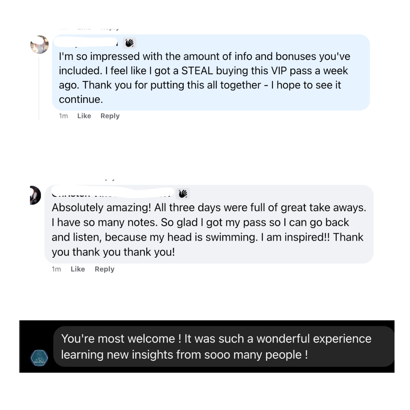Click the "you thank you thank you!" line

[113, 252]
